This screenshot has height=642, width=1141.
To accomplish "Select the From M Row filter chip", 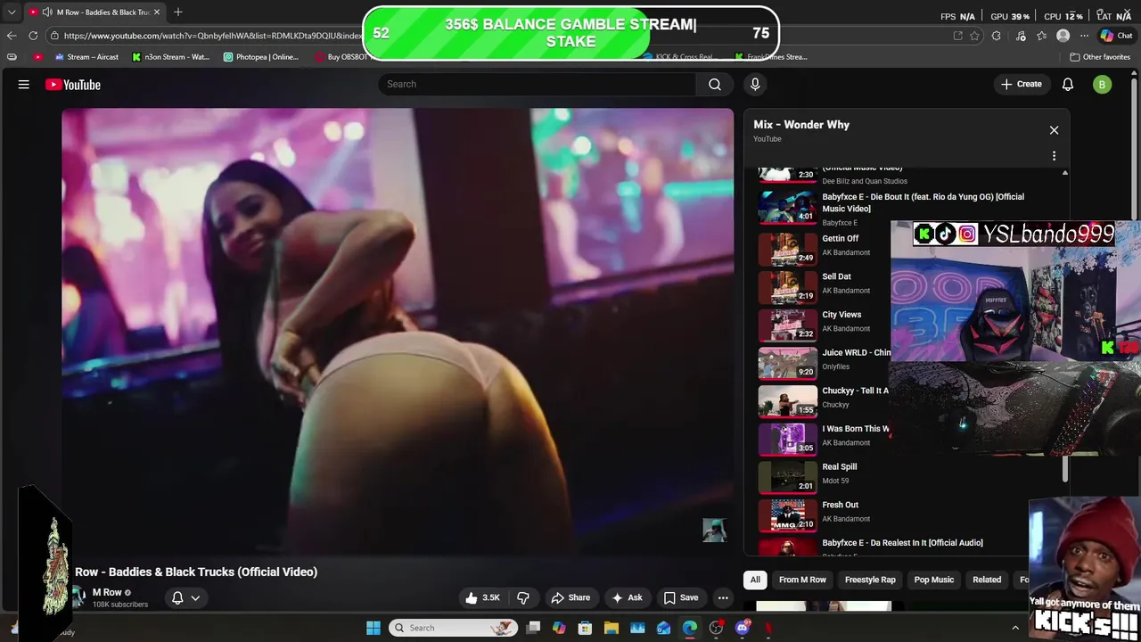I will coord(802,580).
